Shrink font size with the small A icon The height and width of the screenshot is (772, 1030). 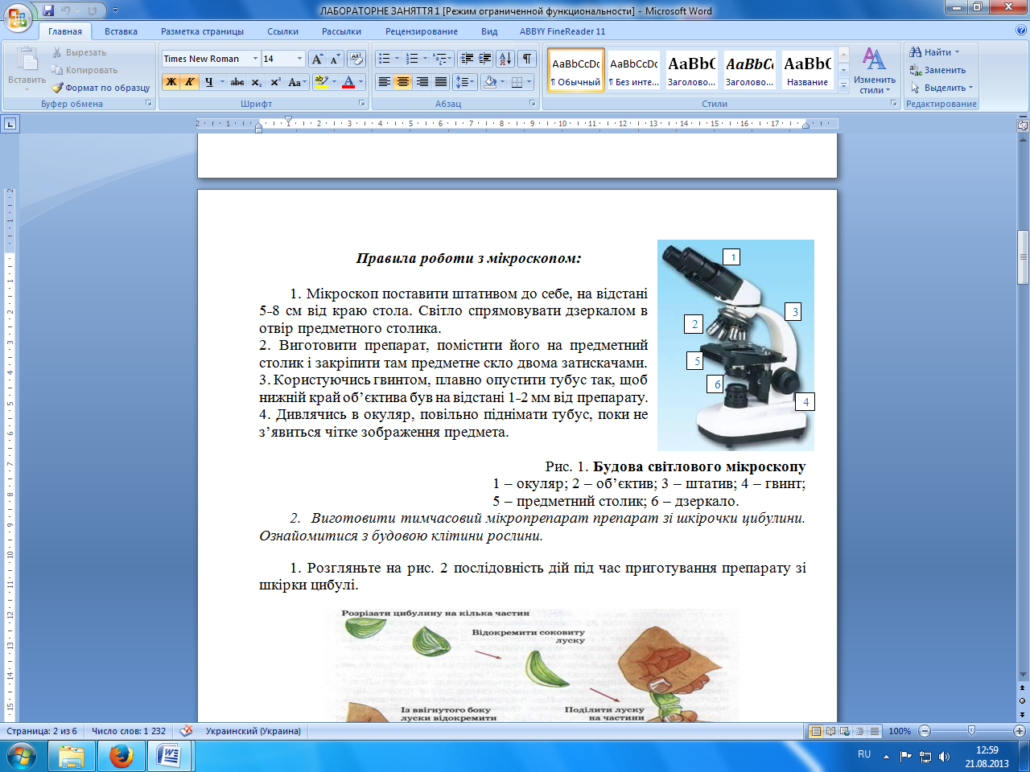(x=335, y=59)
